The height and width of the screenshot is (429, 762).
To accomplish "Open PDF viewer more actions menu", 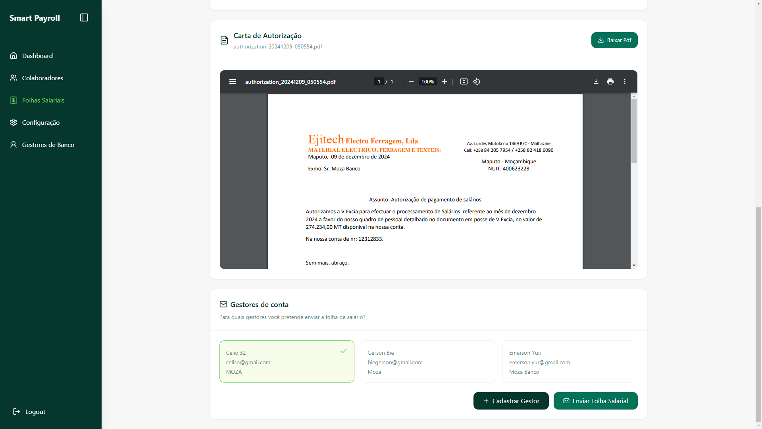I will click(625, 81).
